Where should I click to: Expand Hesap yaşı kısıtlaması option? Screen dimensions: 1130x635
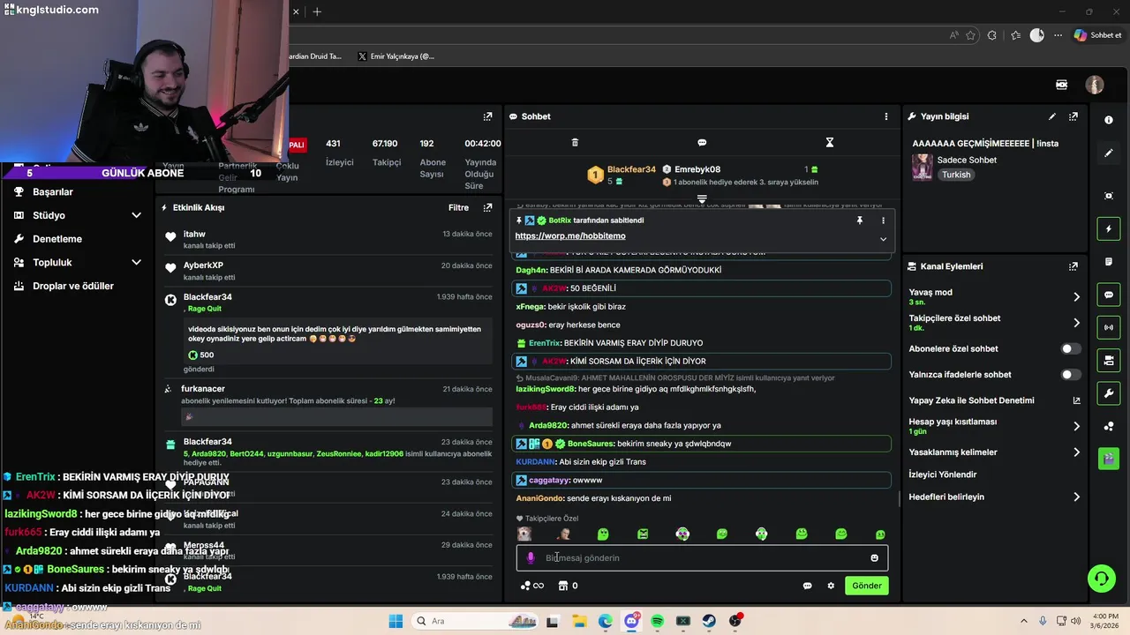tap(1076, 426)
